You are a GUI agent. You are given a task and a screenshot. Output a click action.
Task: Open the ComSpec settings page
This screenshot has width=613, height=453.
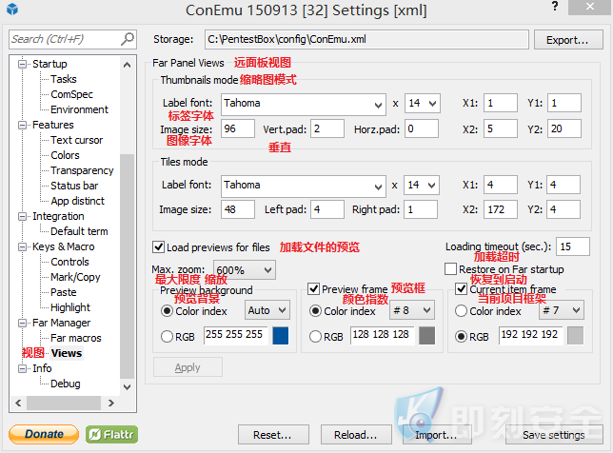[71, 94]
